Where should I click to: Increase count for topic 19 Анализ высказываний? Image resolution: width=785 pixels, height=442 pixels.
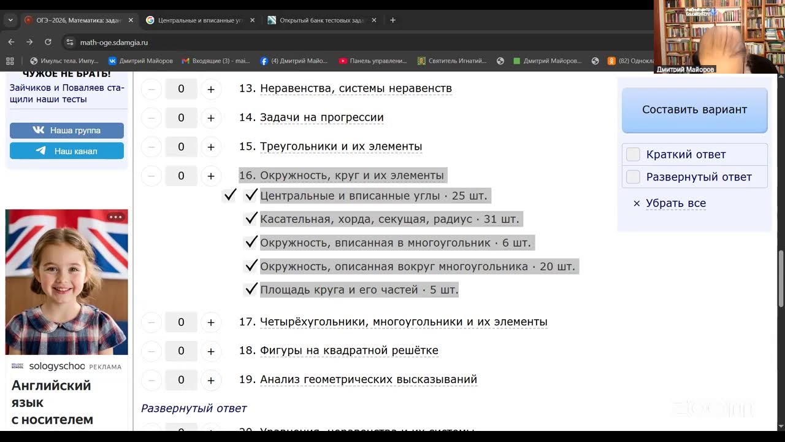pyautogui.click(x=211, y=381)
